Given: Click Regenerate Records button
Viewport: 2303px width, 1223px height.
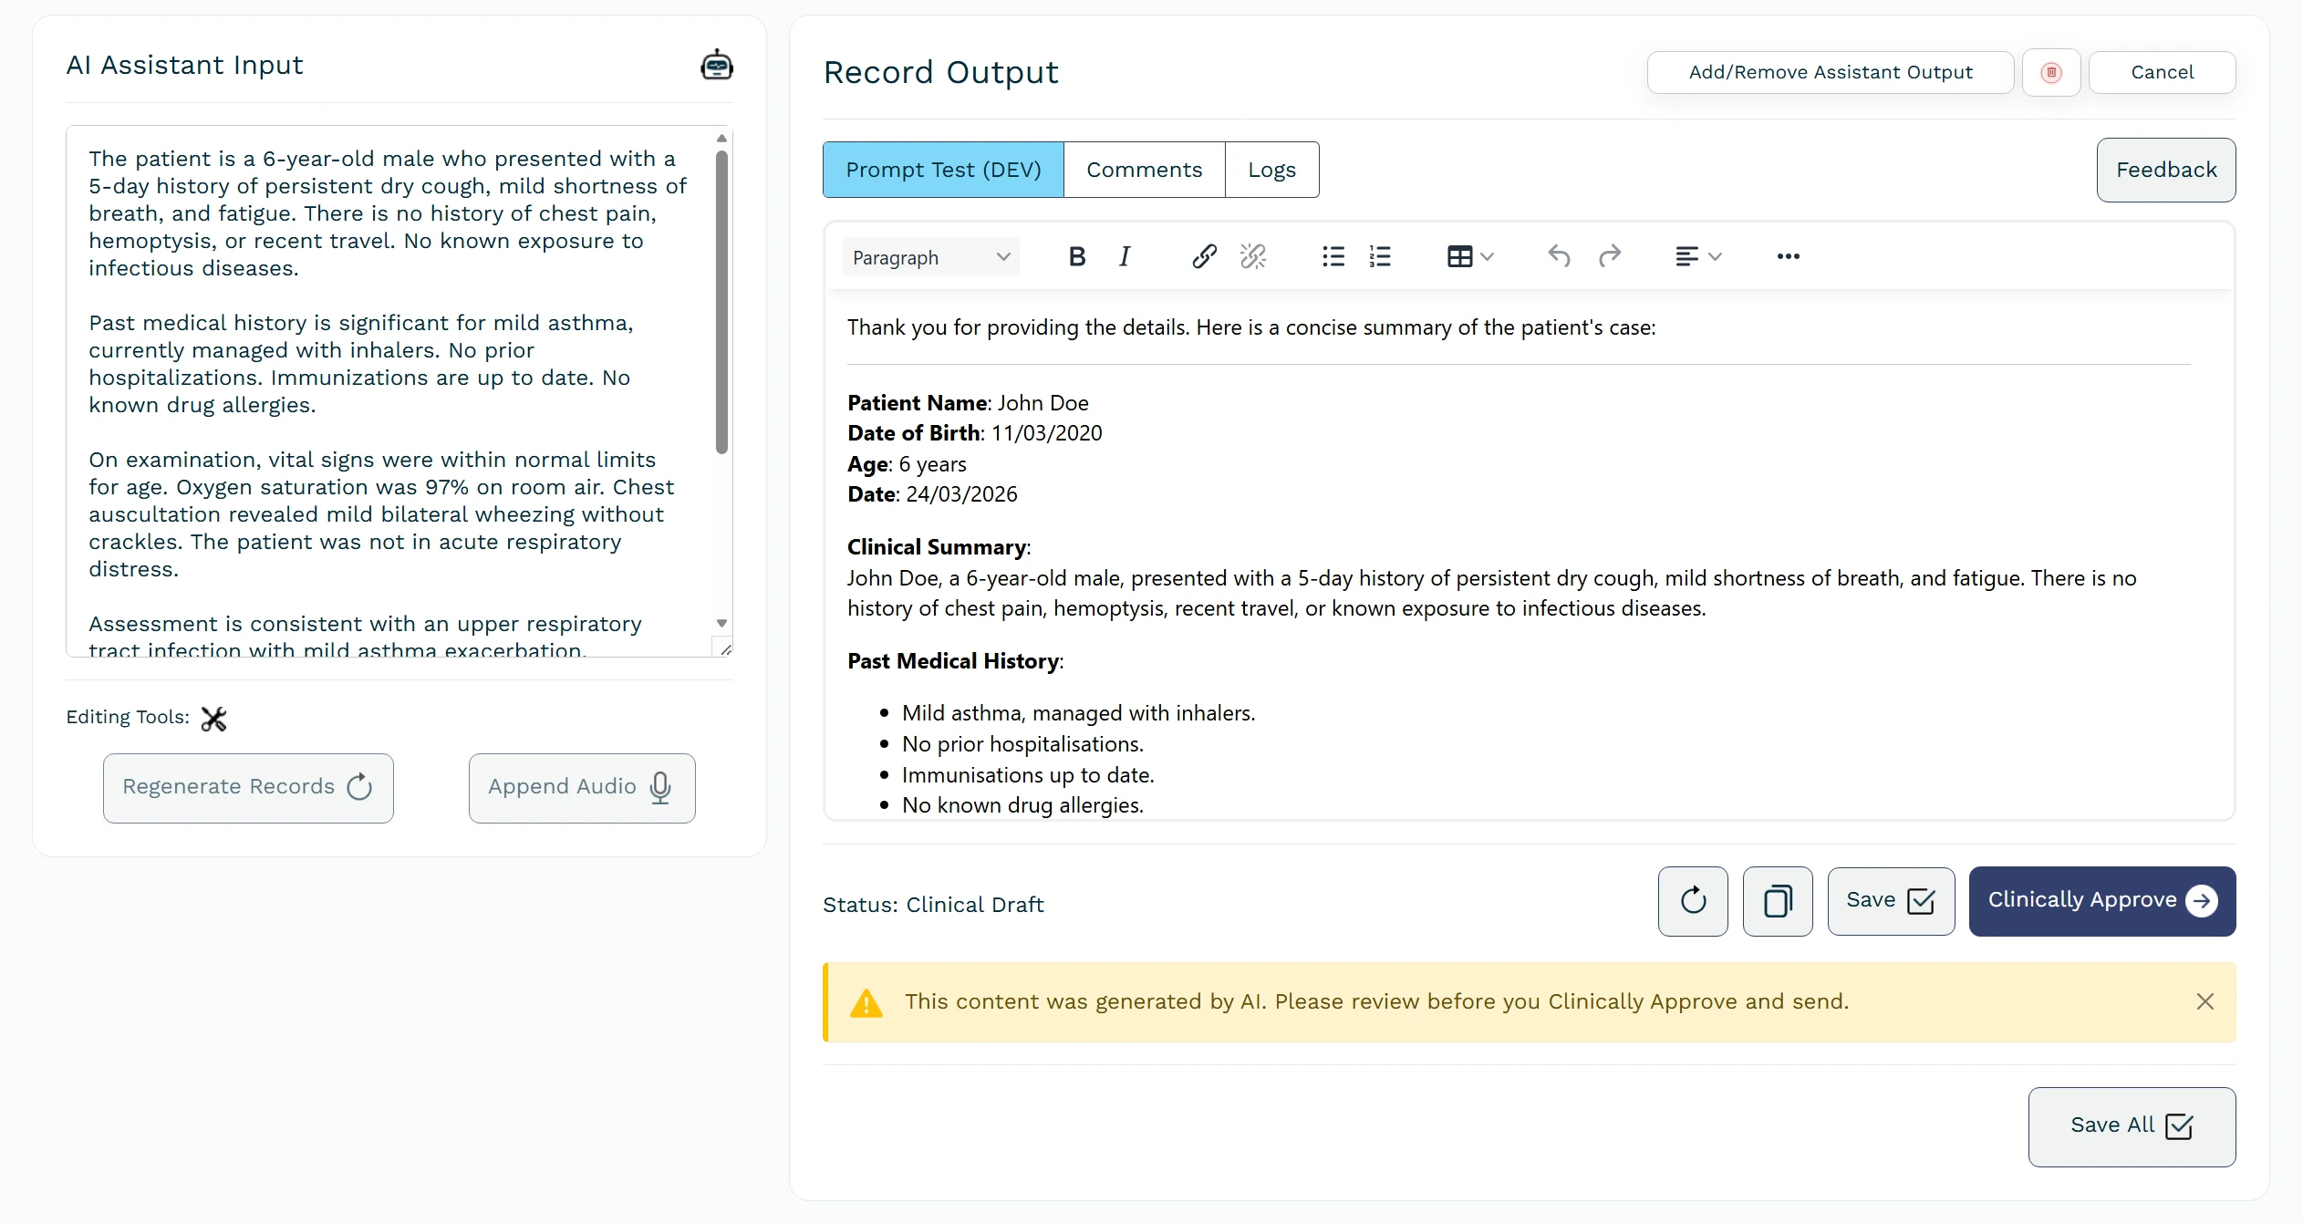Looking at the screenshot, I should coord(248,787).
